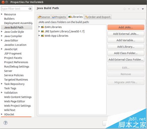Click the Add Variable button
This screenshot has width=147, height=129.
126,40
